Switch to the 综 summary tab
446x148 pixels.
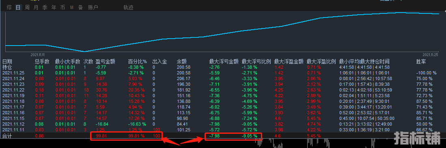[x=9, y=8]
